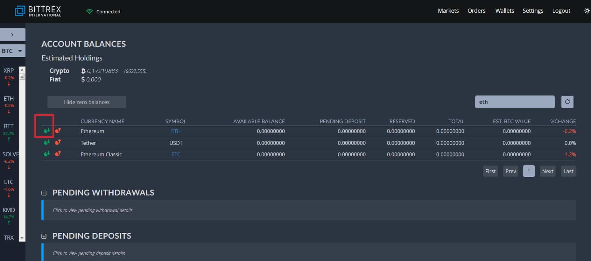Sort by CURRENCY NAME column header

pos(102,121)
